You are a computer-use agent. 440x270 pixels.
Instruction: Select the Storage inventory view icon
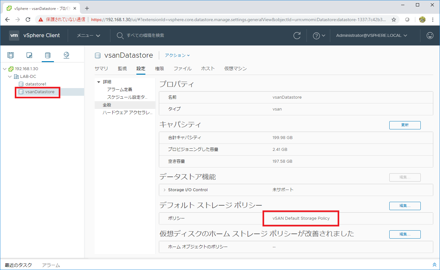[x=47, y=55]
